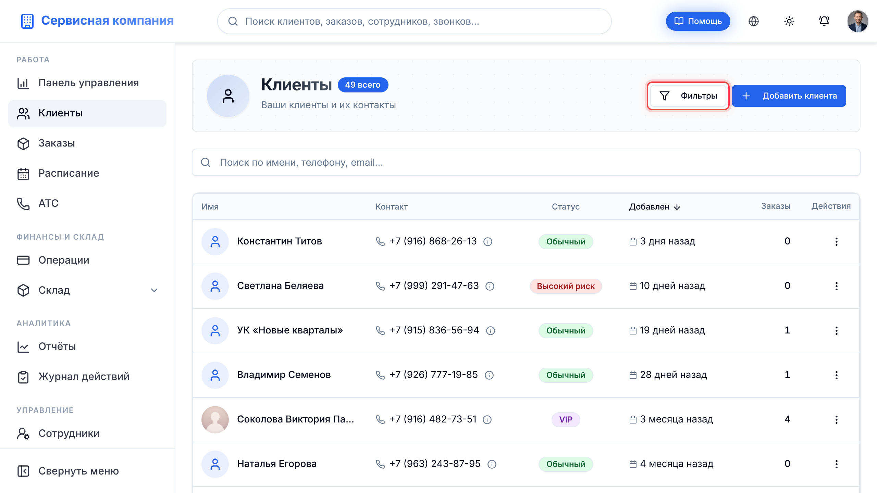Click Контакт column header
Viewport: 877px width, 493px height.
click(x=392, y=207)
